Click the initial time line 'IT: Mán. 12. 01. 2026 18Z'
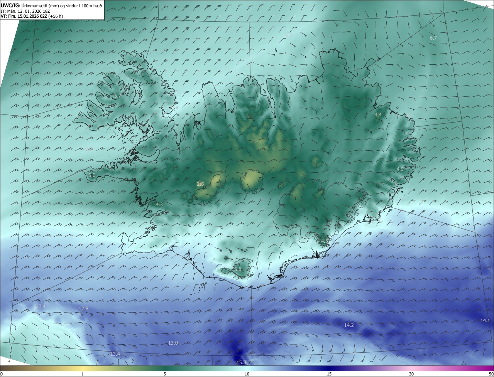The width and height of the screenshot is (494, 377). 25,11
